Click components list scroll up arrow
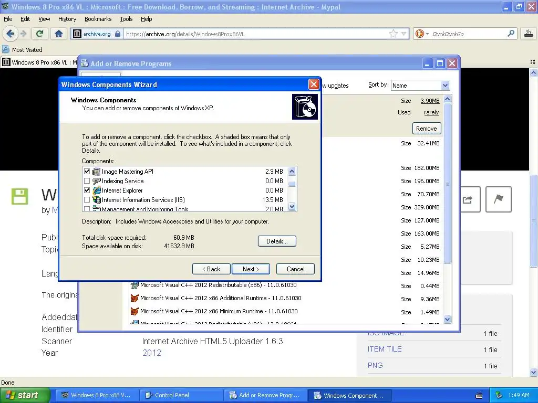The image size is (538, 403). [292, 172]
